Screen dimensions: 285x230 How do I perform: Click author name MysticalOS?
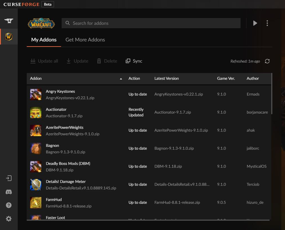tap(257, 167)
